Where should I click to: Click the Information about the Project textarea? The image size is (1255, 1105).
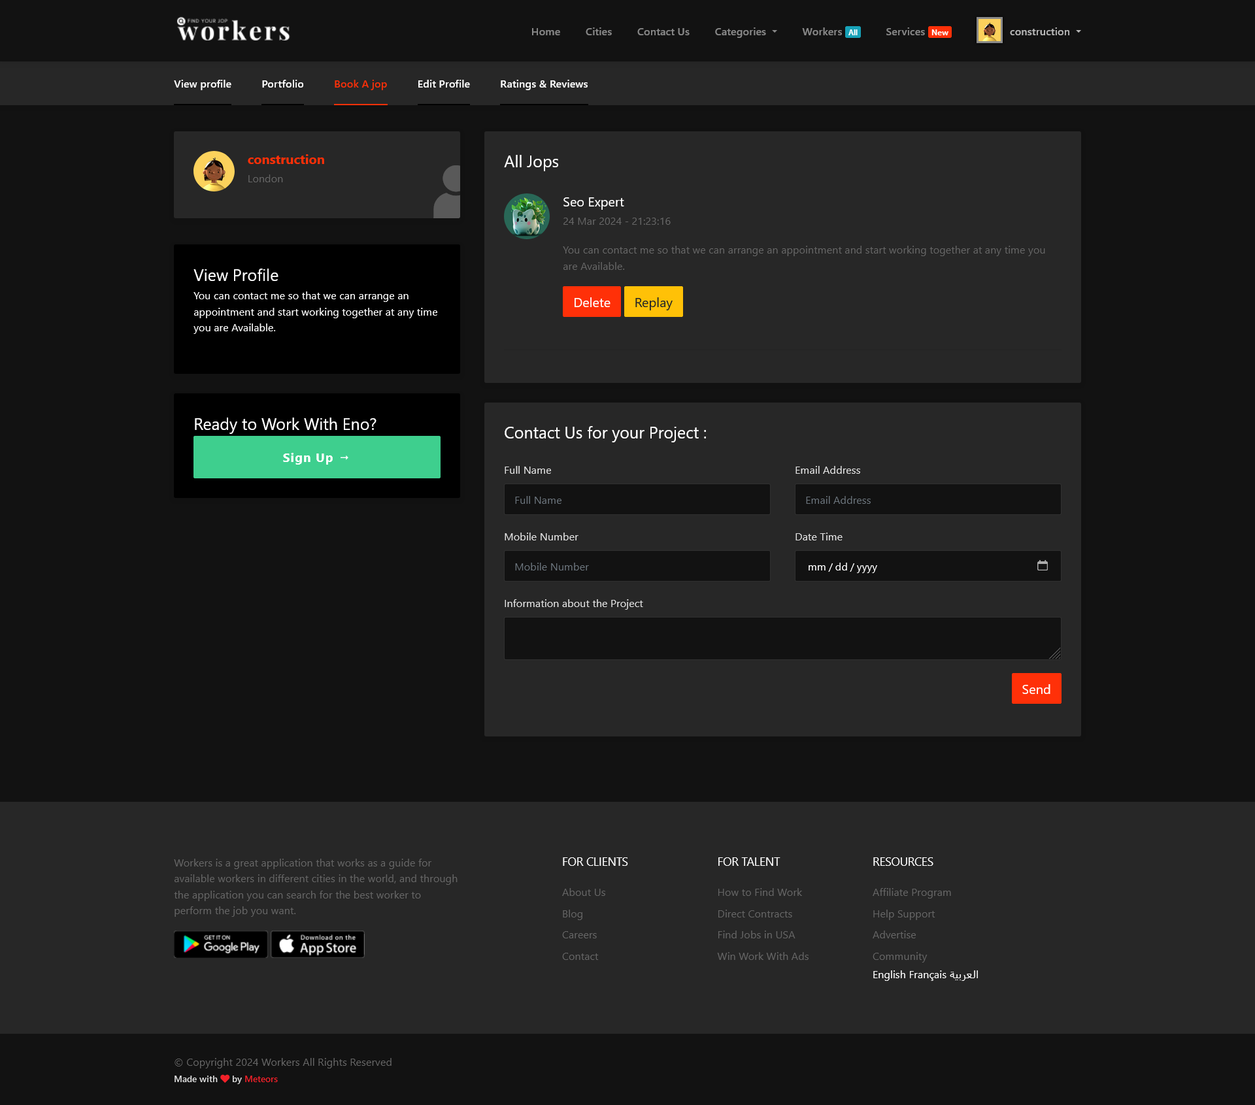tap(782, 638)
